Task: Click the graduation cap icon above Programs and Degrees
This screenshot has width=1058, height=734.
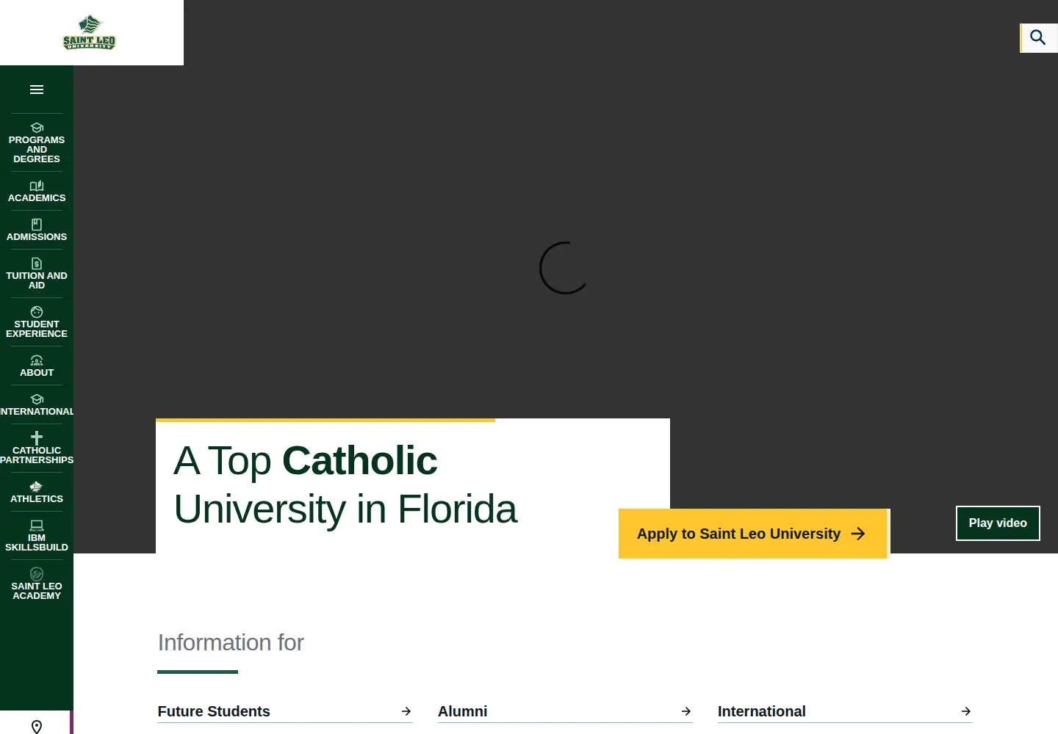Action: (37, 128)
